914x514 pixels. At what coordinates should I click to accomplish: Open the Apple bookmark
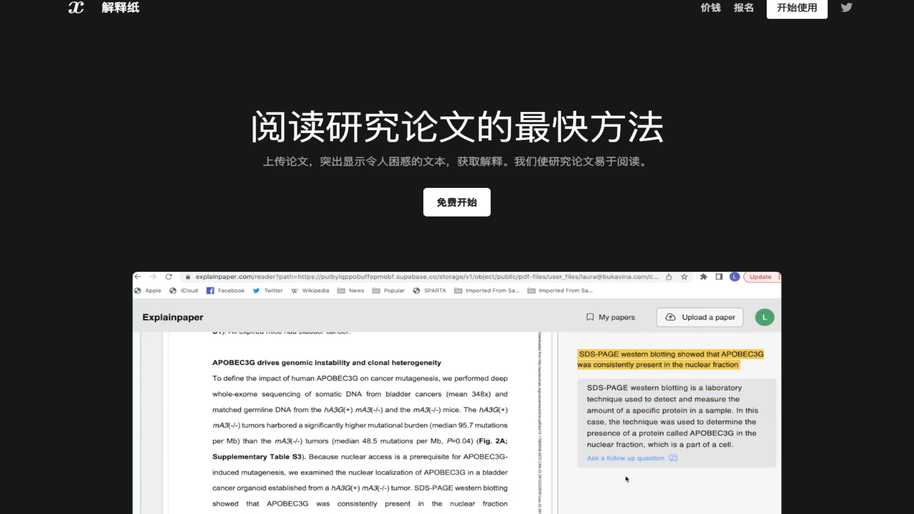click(x=148, y=291)
